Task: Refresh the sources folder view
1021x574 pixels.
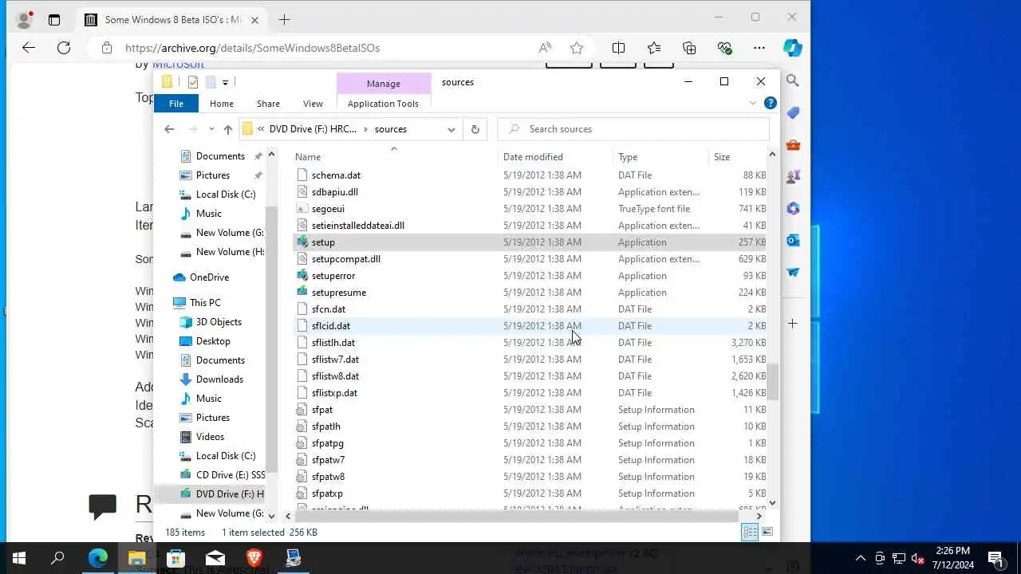Action: pos(475,129)
